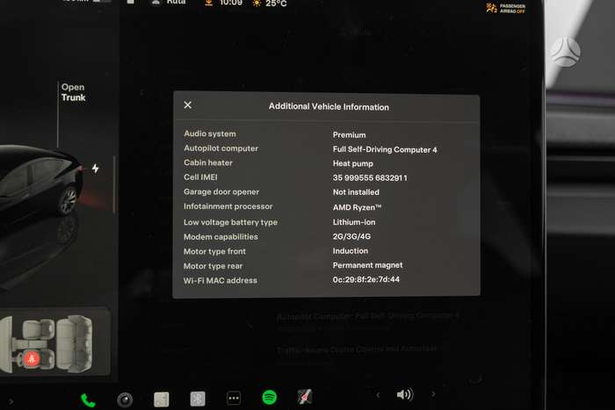Select the Autopilot computer label
The width and height of the screenshot is (615, 410).
(221, 148)
